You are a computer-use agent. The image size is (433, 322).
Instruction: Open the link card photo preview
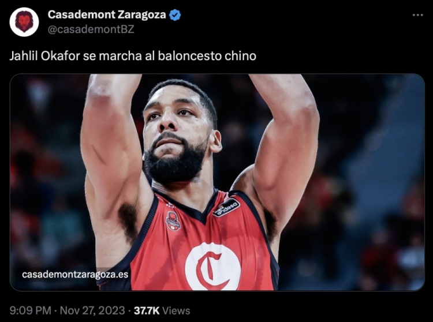(217, 182)
